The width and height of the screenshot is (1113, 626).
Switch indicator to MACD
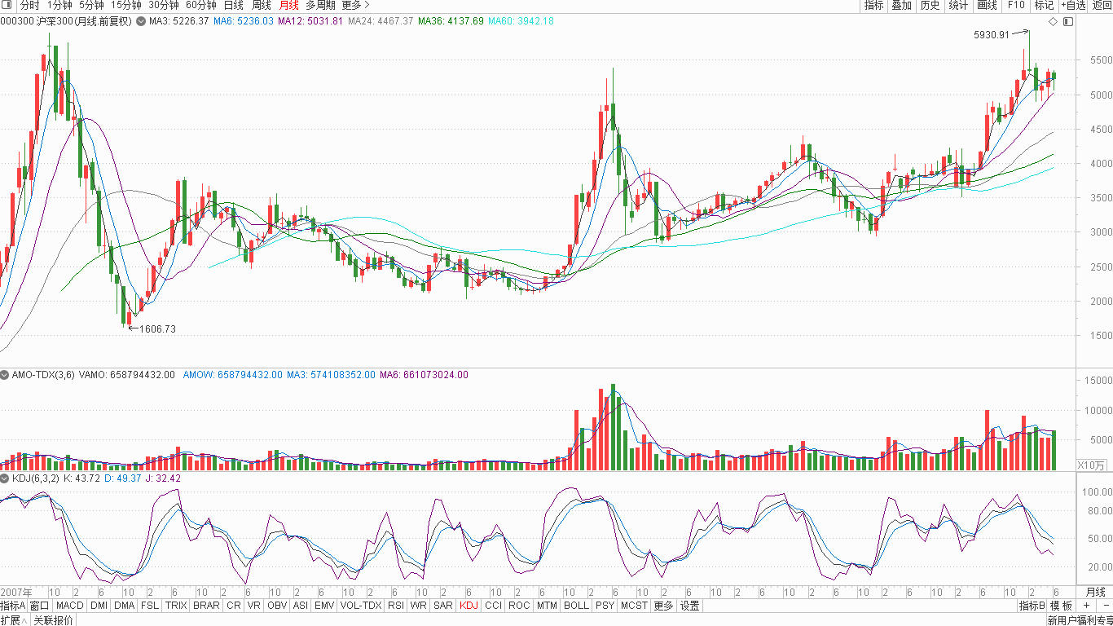(69, 606)
